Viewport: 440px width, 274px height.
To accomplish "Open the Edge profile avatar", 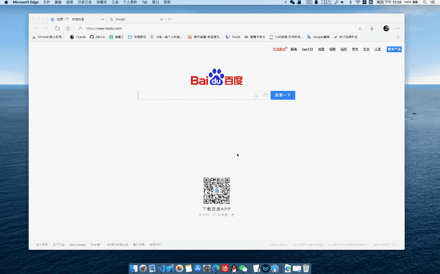I will pyautogui.click(x=386, y=28).
